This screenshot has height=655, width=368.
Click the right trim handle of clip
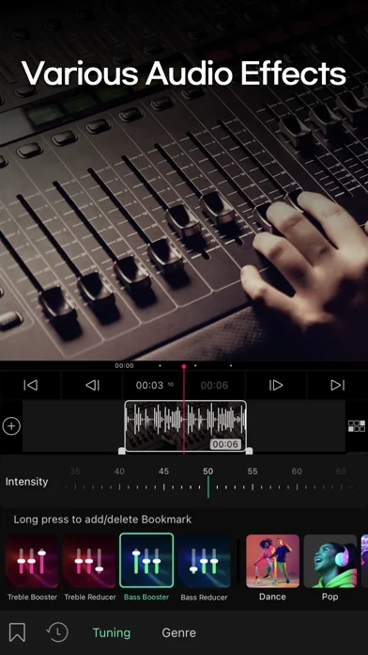coord(249,451)
